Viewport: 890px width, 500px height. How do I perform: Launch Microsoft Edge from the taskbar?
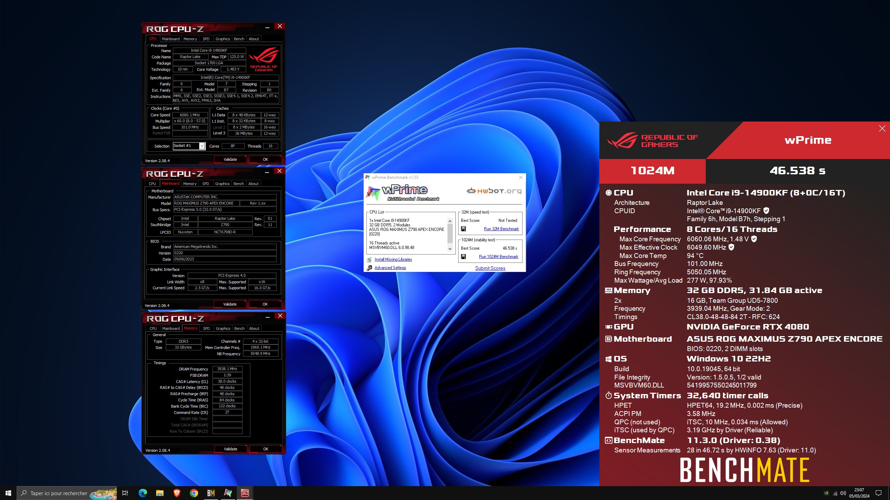[143, 493]
